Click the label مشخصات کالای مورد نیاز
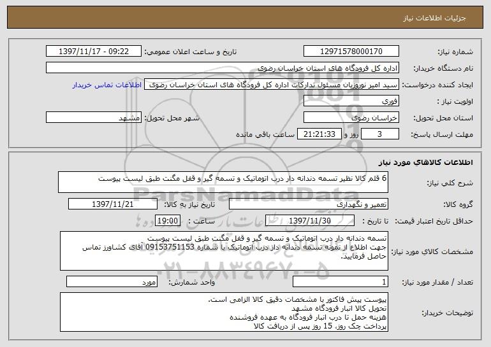This screenshot has width=491, height=347. 432,251
